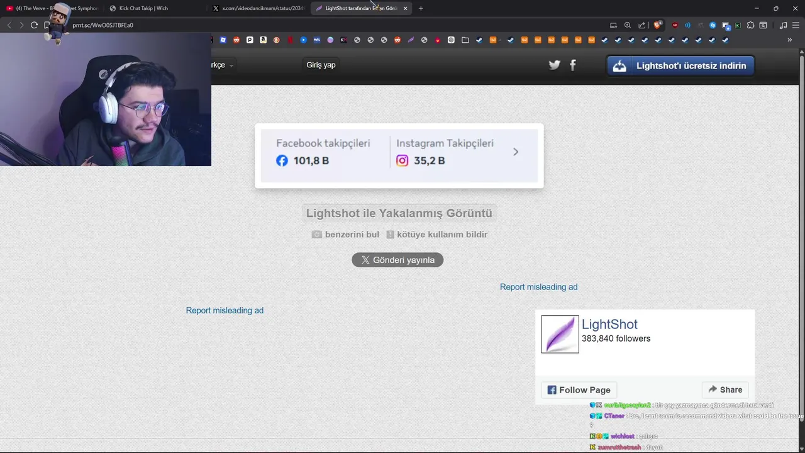
Task: Open the purple feather Lightshot bookmark
Action: click(411, 40)
